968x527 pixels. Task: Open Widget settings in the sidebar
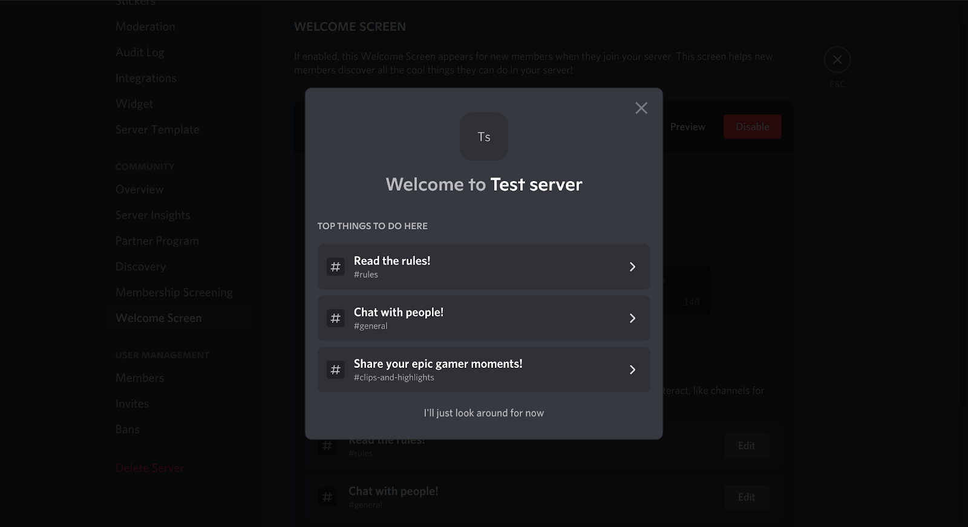click(x=134, y=104)
